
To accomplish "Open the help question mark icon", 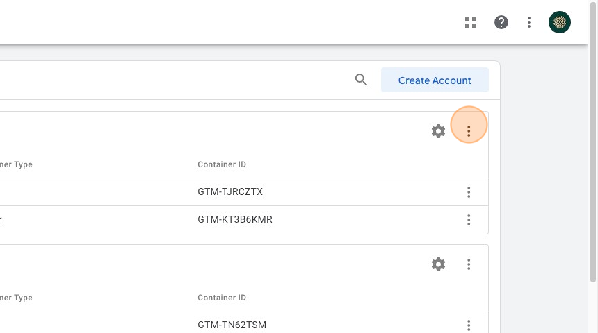I will [501, 22].
